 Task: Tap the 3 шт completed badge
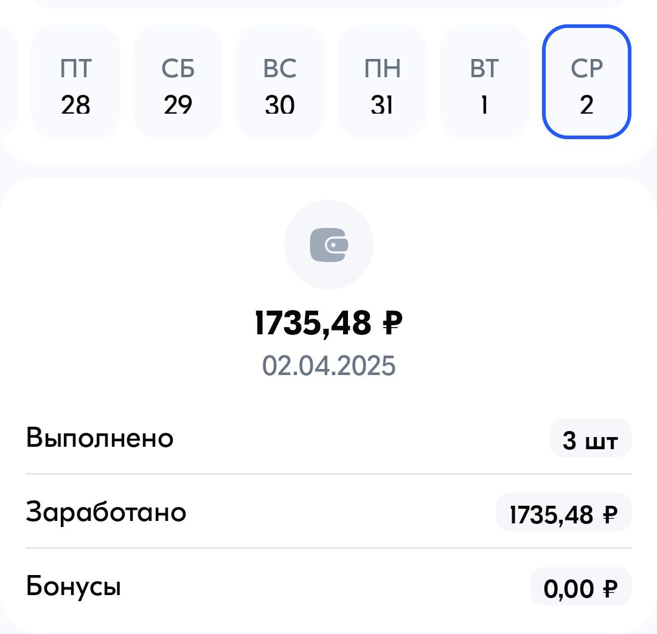pos(590,438)
